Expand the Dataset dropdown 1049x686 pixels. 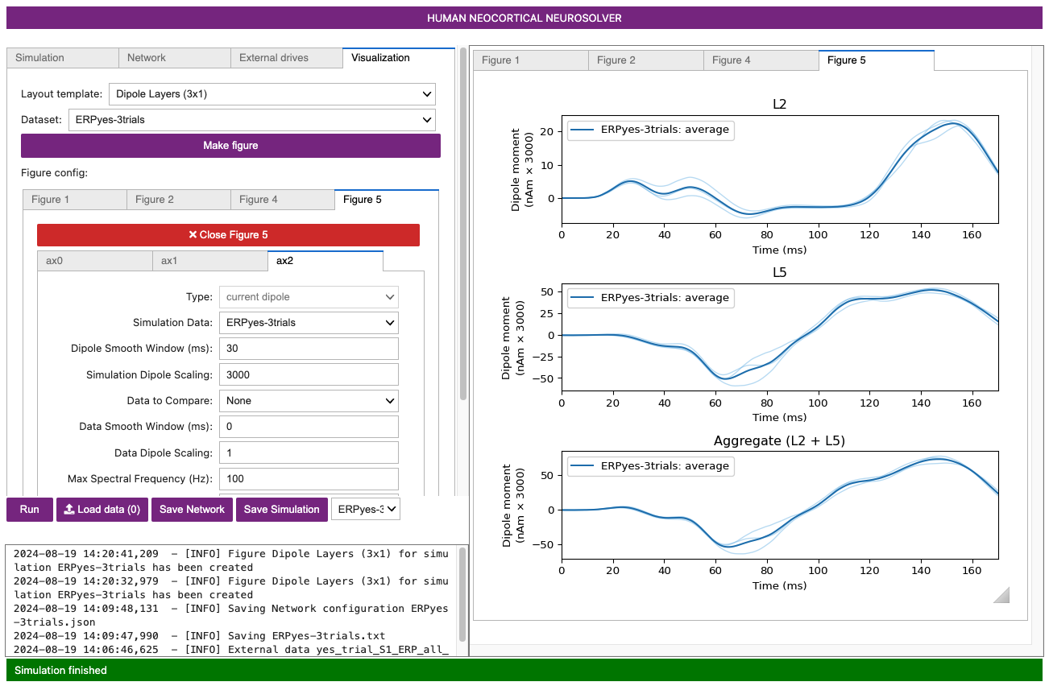click(x=251, y=120)
